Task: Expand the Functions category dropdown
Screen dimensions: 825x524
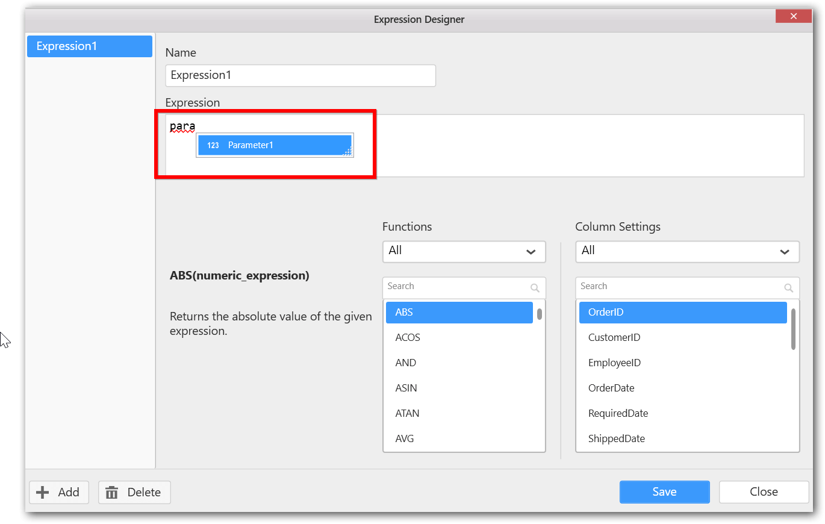Action: tap(531, 252)
